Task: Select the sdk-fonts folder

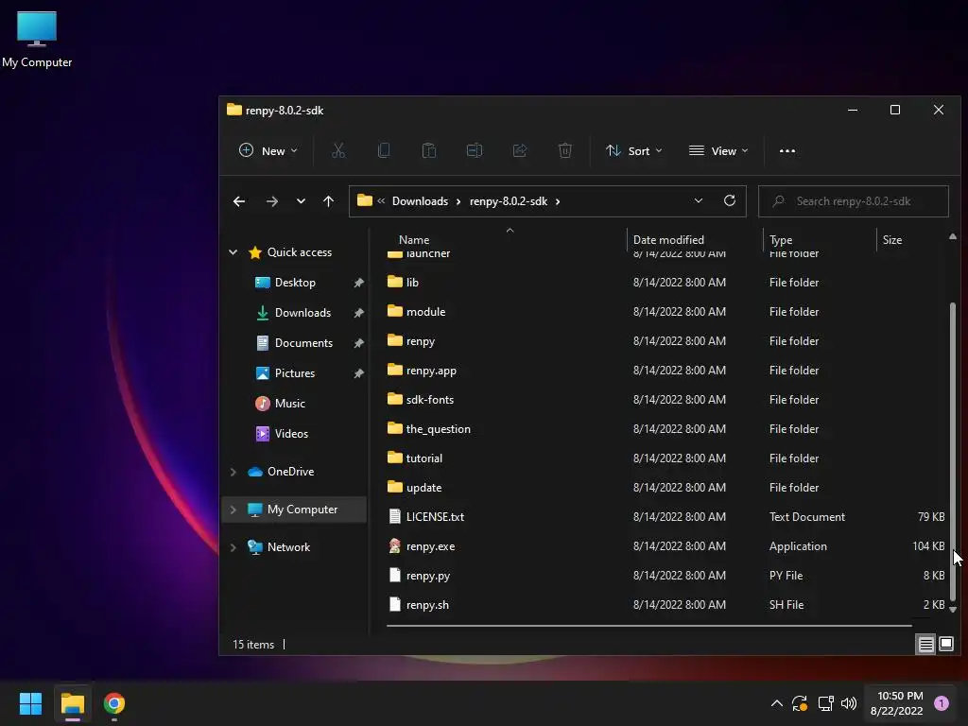Action: 430,400
